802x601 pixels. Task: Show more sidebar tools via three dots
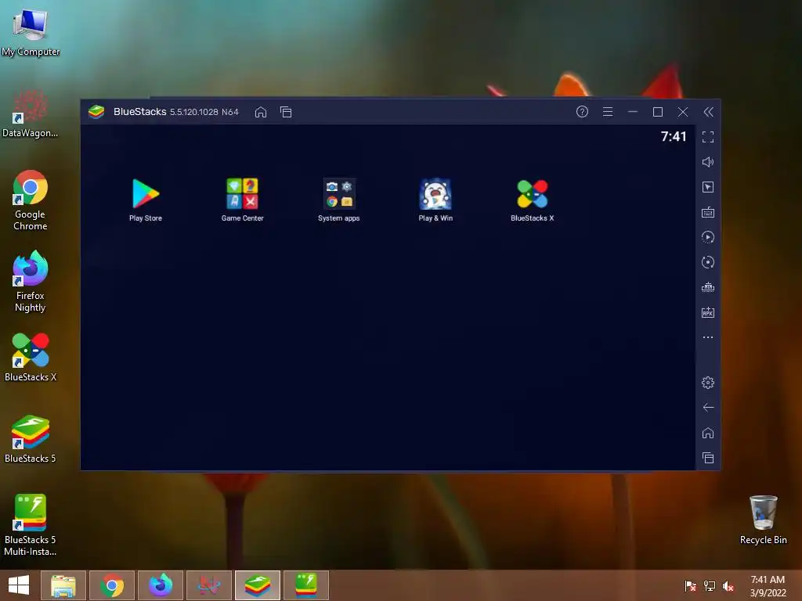[708, 337]
